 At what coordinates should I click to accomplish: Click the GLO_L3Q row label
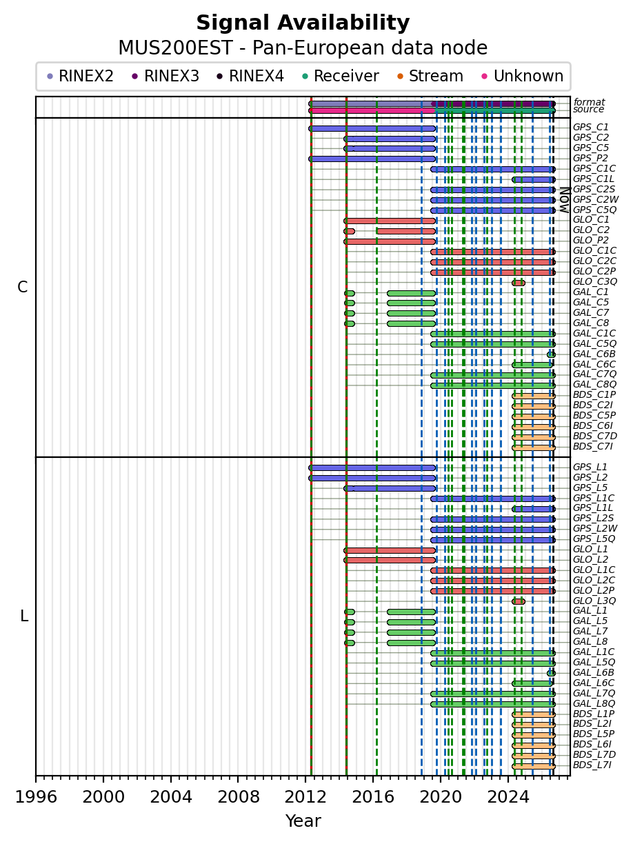(x=594, y=601)
